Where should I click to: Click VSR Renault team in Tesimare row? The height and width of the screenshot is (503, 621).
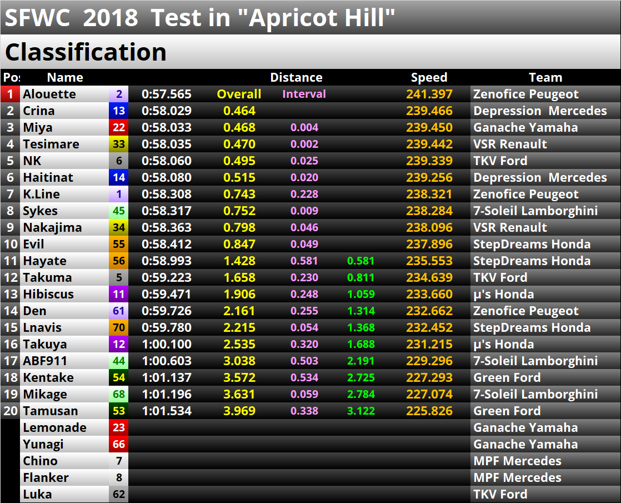click(510, 145)
